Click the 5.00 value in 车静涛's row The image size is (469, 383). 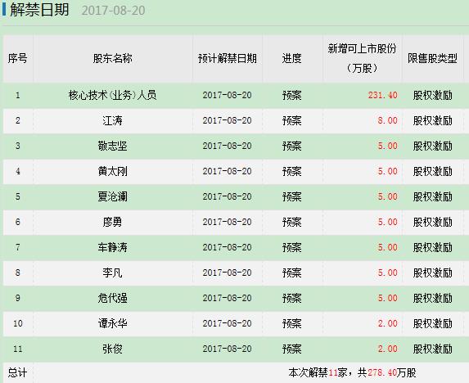(x=387, y=247)
